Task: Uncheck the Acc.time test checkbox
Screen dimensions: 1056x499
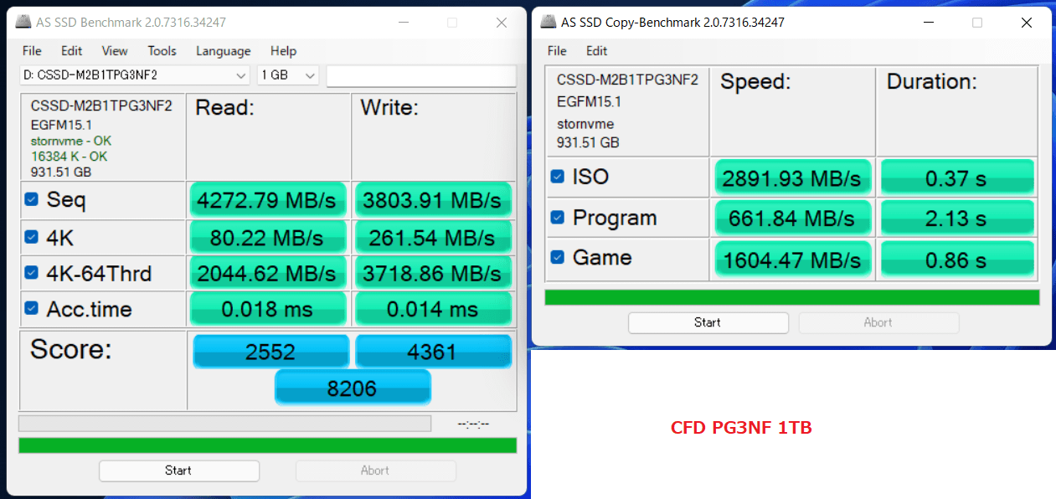Action: pyautogui.click(x=31, y=308)
